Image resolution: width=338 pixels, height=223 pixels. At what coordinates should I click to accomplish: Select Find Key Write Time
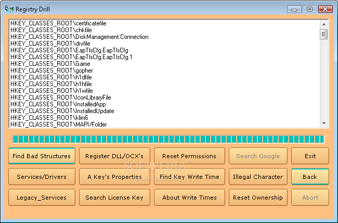pyautogui.click(x=189, y=177)
